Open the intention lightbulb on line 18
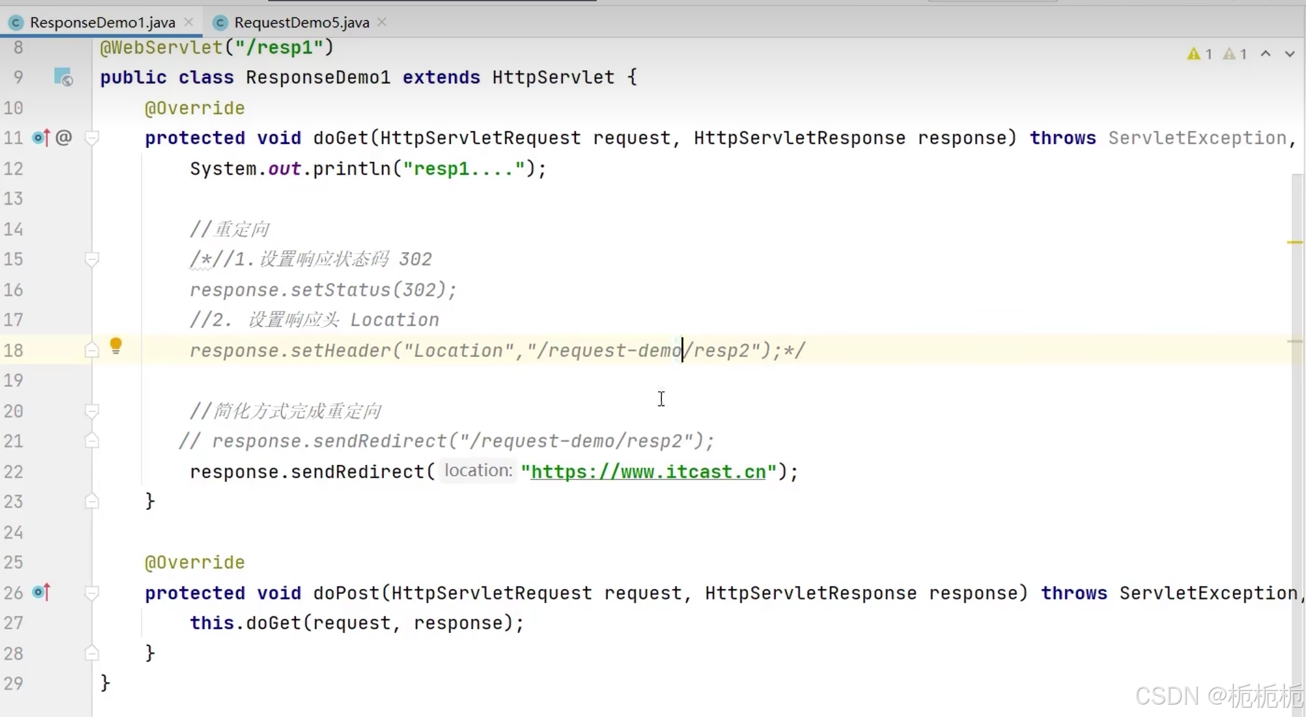The width and height of the screenshot is (1306, 717). [116, 346]
